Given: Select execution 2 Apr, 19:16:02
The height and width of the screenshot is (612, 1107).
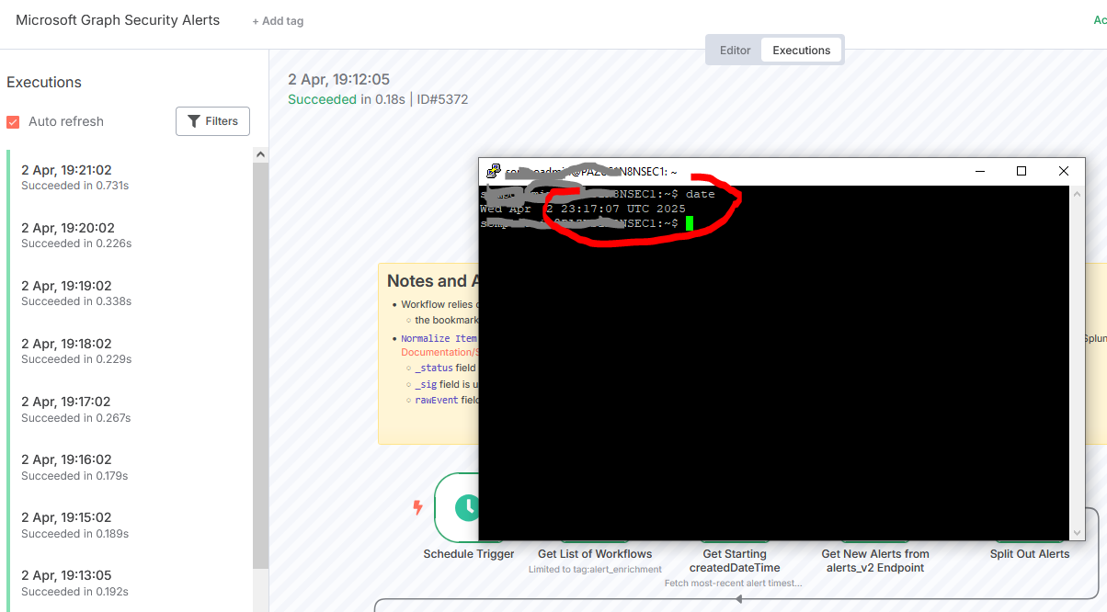Looking at the screenshot, I should pyautogui.click(x=129, y=467).
